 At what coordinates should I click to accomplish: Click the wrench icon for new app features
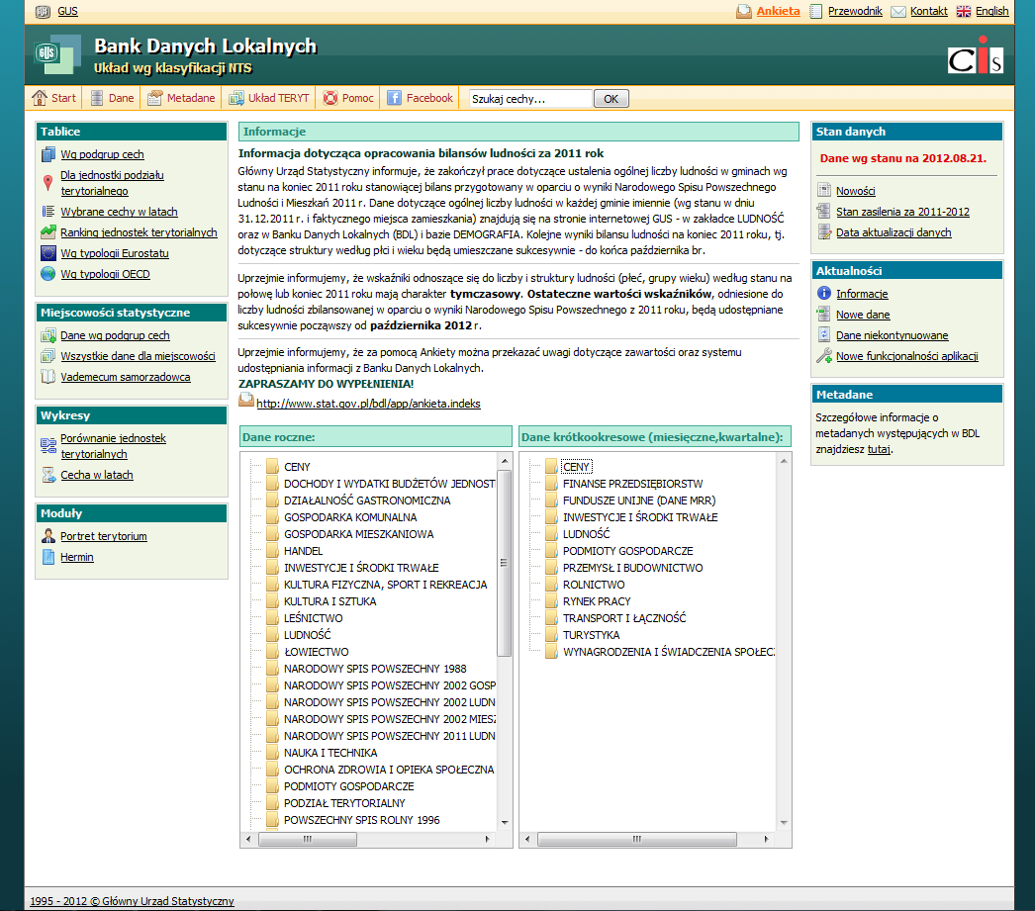tap(824, 356)
